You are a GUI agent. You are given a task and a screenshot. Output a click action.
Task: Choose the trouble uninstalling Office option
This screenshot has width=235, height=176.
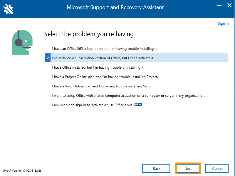(x=136, y=67)
